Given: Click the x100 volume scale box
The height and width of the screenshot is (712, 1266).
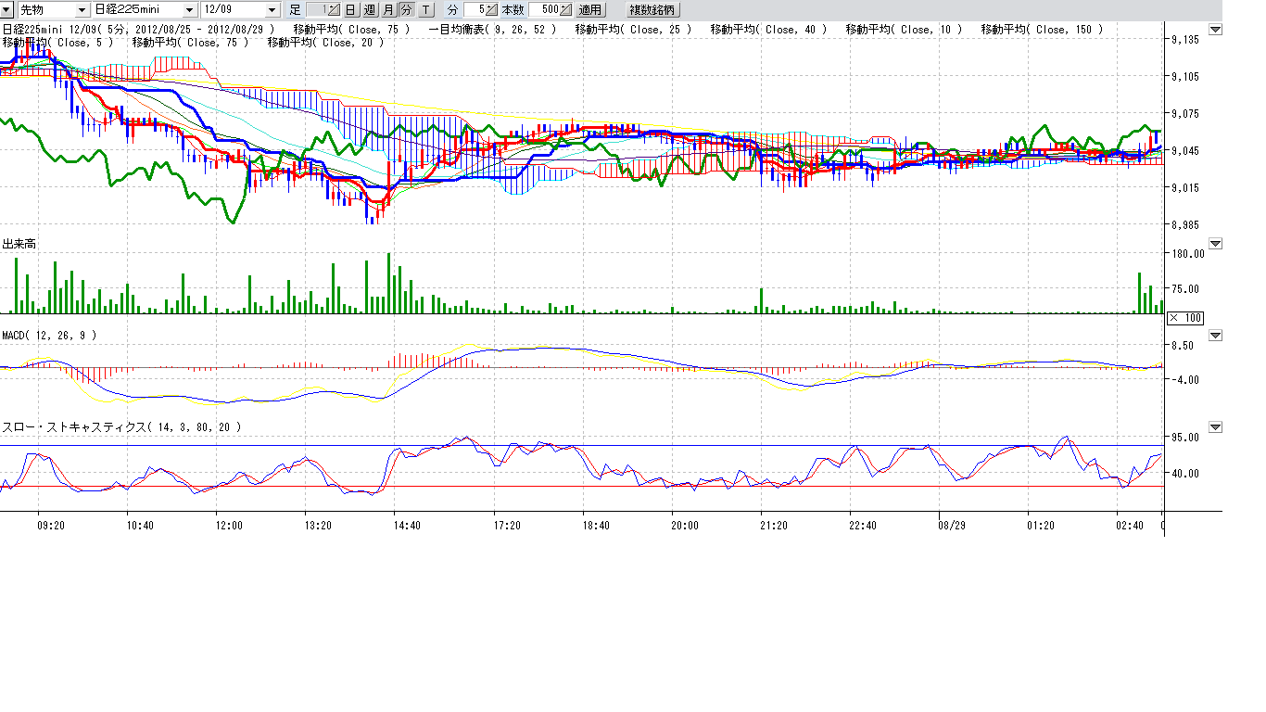Looking at the screenshot, I should [1184, 318].
